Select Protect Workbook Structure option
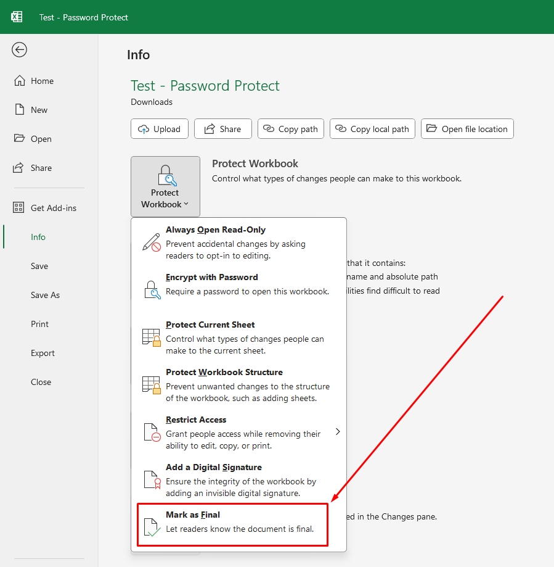 click(238, 385)
